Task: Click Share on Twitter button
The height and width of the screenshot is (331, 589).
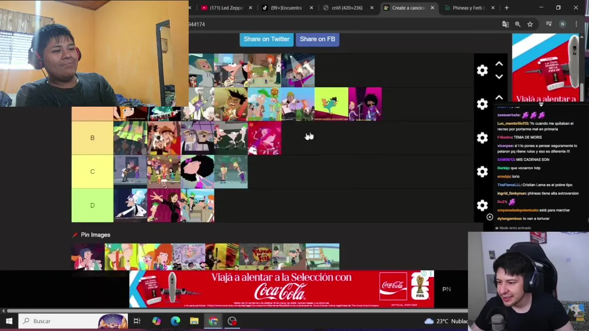Action: pyautogui.click(x=266, y=39)
